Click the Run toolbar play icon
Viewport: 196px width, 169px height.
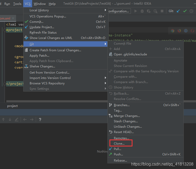coord(136,11)
